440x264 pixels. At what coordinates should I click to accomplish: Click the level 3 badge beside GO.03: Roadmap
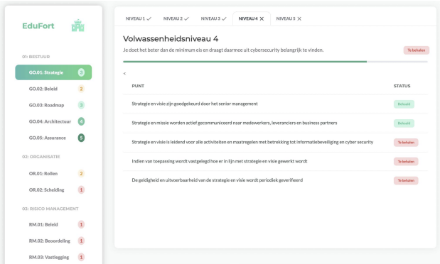tap(81, 105)
